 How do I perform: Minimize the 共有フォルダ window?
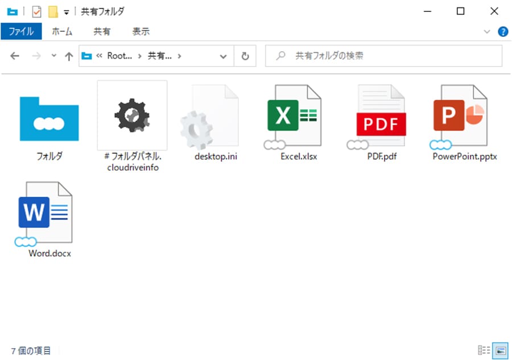click(427, 11)
